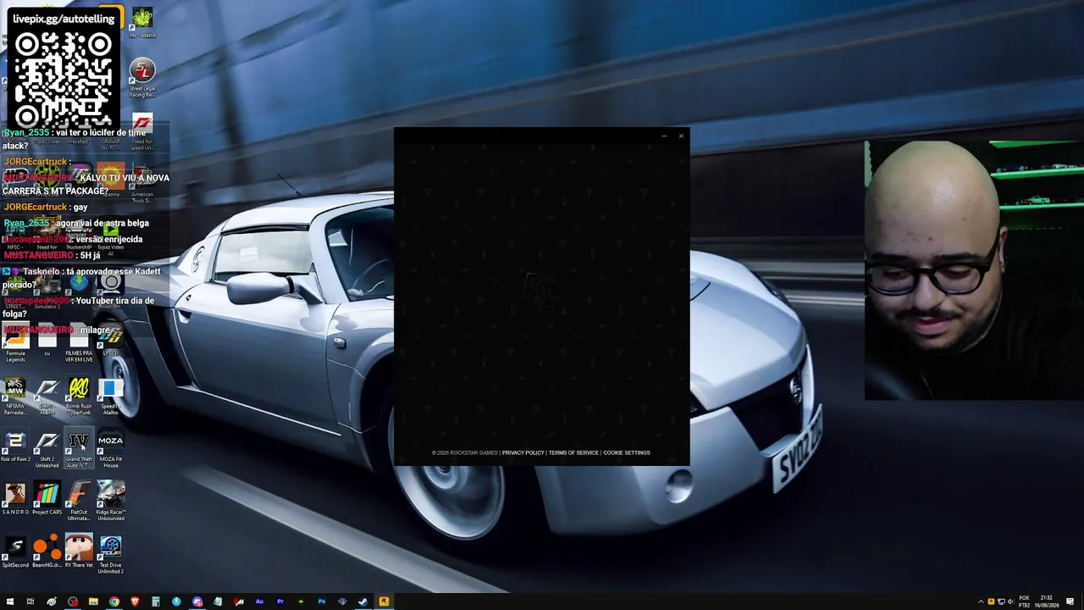Open Calculator from the taskbar
Screen dimensions: 1084x610
(x=155, y=602)
